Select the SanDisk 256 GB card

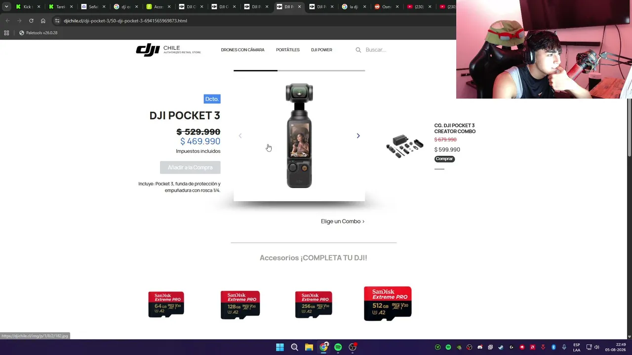314,304
